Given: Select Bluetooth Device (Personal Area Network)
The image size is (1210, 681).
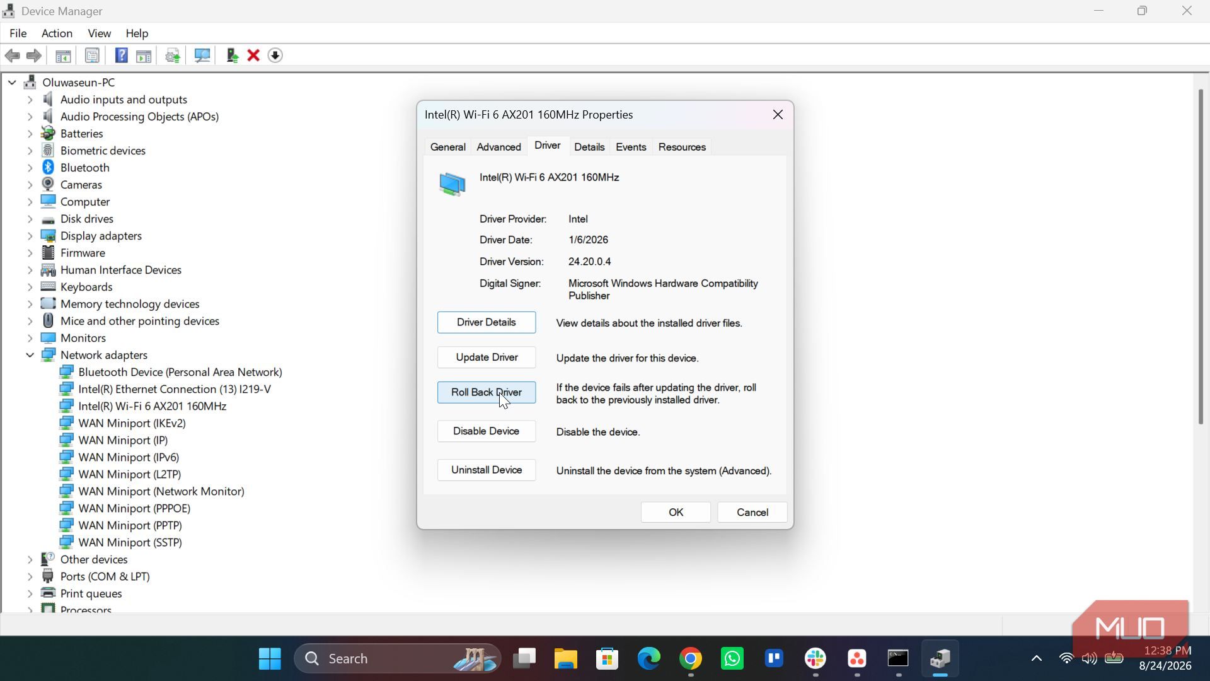Looking at the screenshot, I should coord(180,372).
